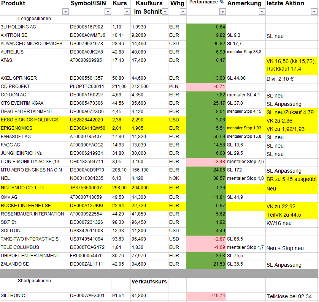Open the Anmerkung column filter dropdown

click(x=262, y=12)
